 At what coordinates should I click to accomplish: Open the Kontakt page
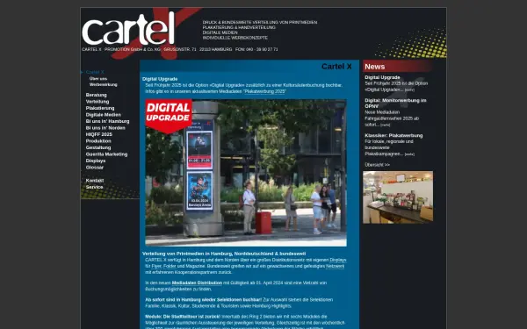95,181
